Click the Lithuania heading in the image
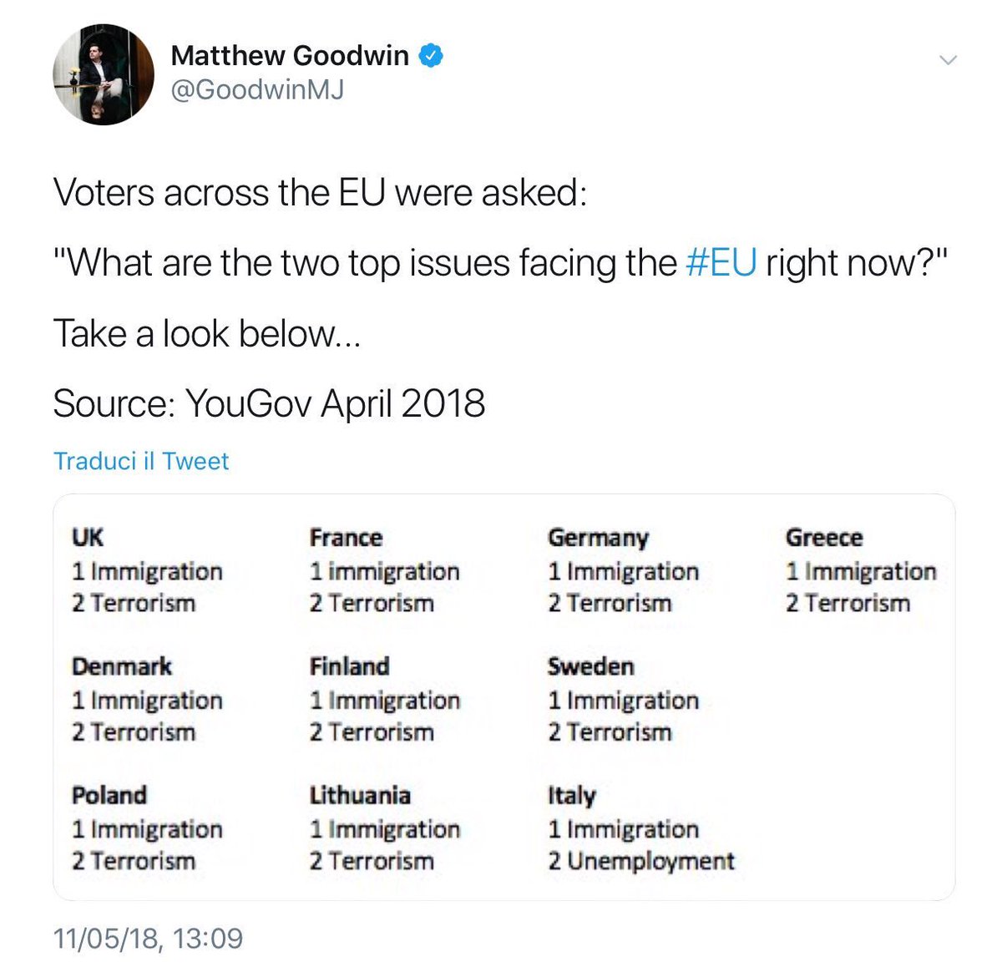 pyautogui.click(x=360, y=795)
